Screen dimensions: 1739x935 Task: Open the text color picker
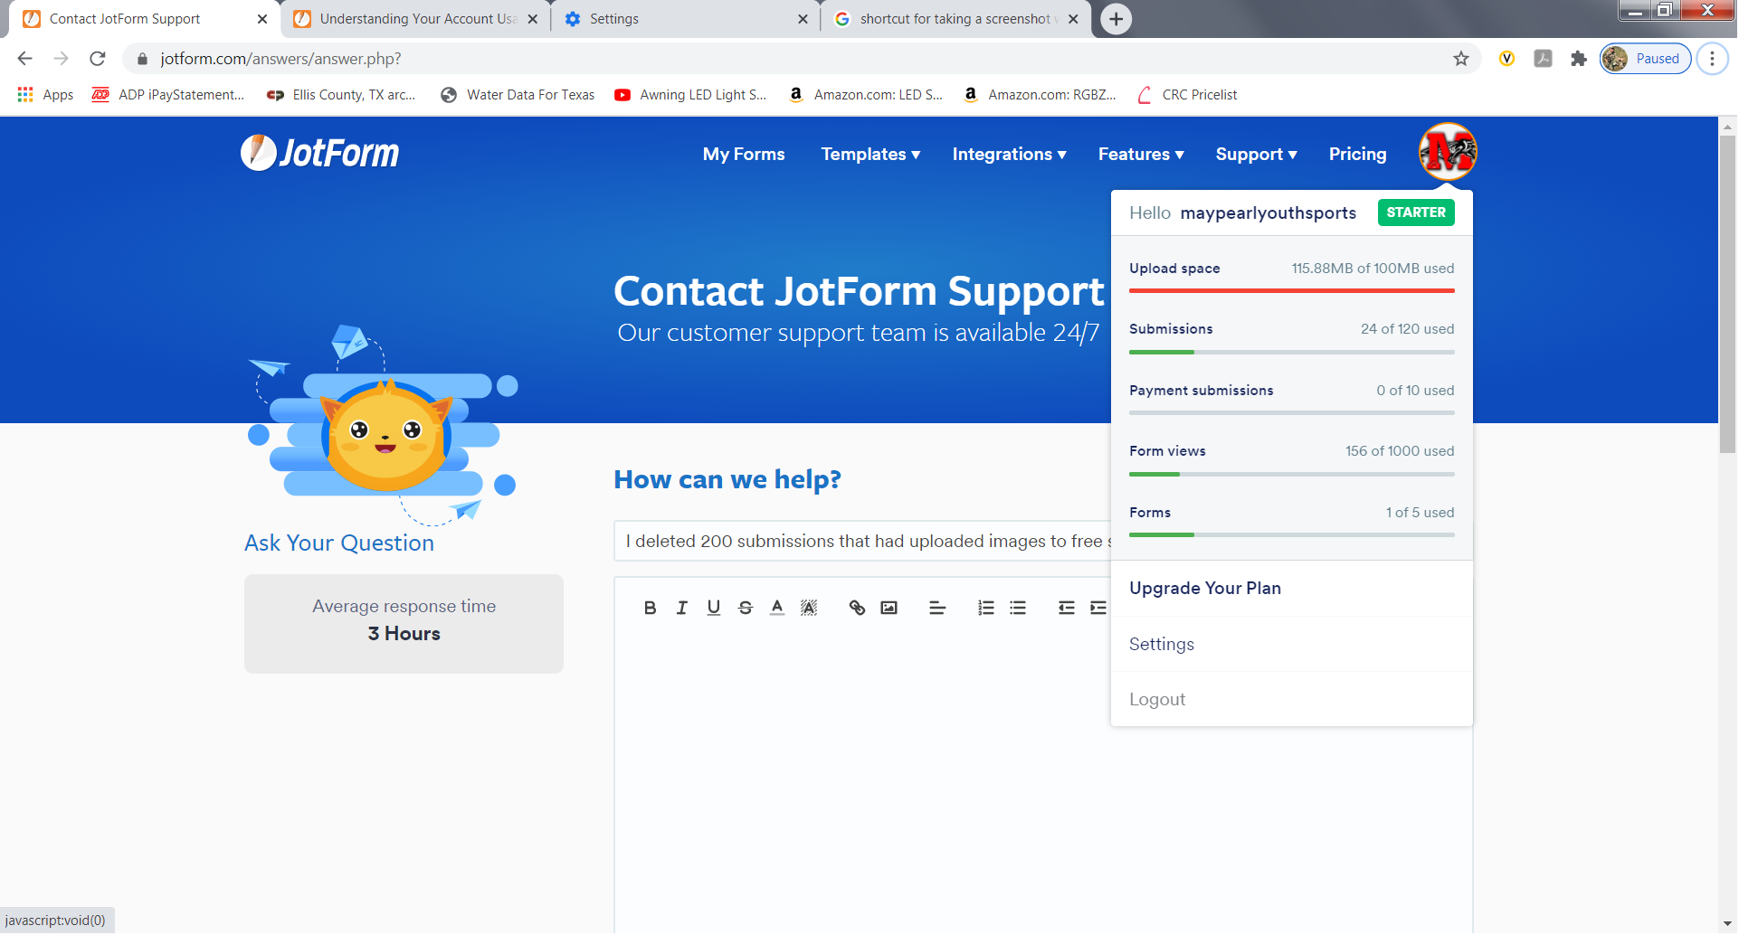(777, 609)
